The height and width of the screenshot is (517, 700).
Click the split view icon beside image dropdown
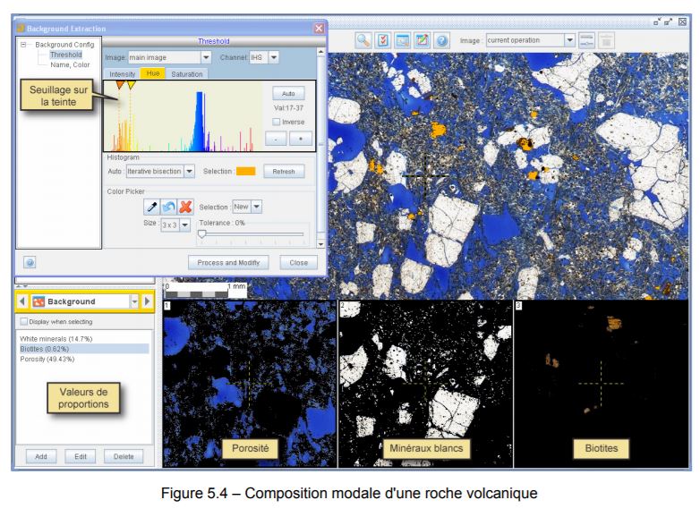pos(586,40)
